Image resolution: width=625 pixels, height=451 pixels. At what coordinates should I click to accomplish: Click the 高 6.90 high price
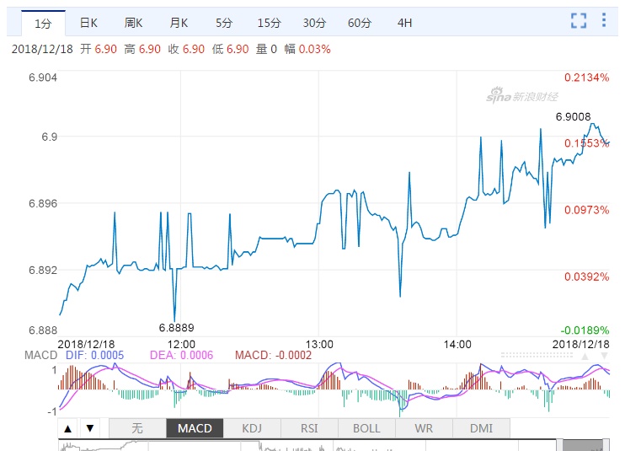[142, 49]
